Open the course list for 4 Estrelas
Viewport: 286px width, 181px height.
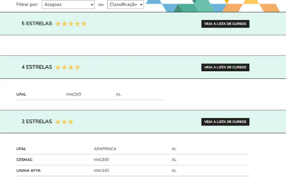(225, 67)
